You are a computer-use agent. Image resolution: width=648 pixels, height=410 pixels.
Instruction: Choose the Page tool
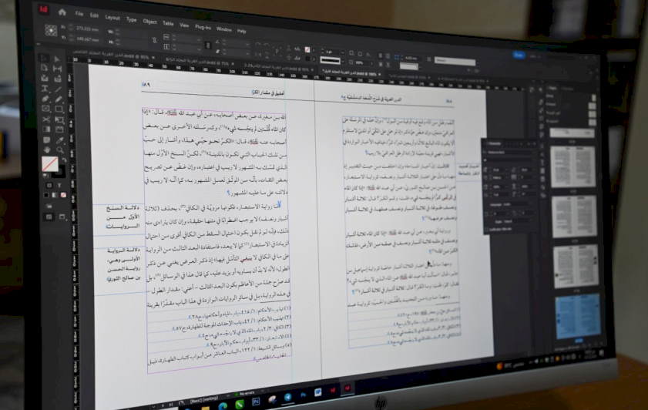click(x=45, y=68)
